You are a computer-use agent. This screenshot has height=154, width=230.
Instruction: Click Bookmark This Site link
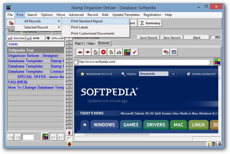coord(96,74)
